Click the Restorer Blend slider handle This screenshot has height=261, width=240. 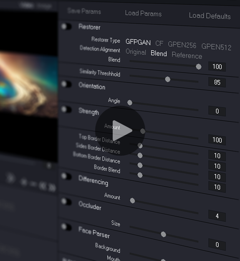[198, 67]
